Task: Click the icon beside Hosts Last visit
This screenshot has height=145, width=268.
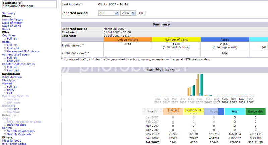Action: [5, 48]
